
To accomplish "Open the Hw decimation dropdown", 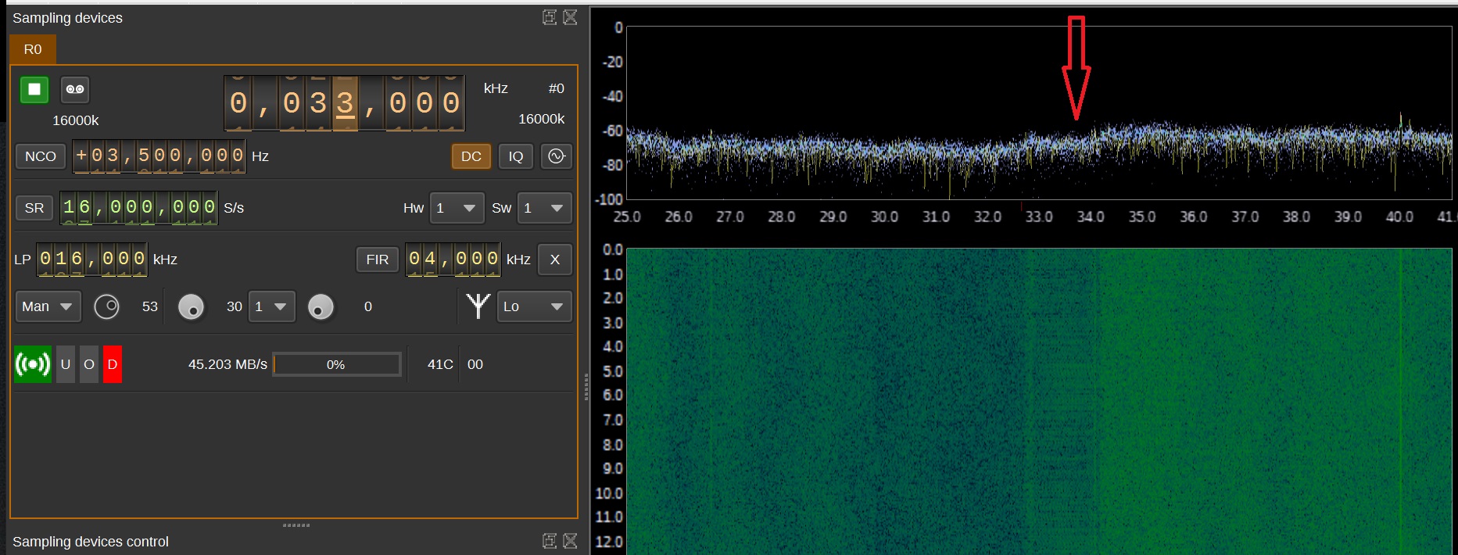I will [x=457, y=208].
